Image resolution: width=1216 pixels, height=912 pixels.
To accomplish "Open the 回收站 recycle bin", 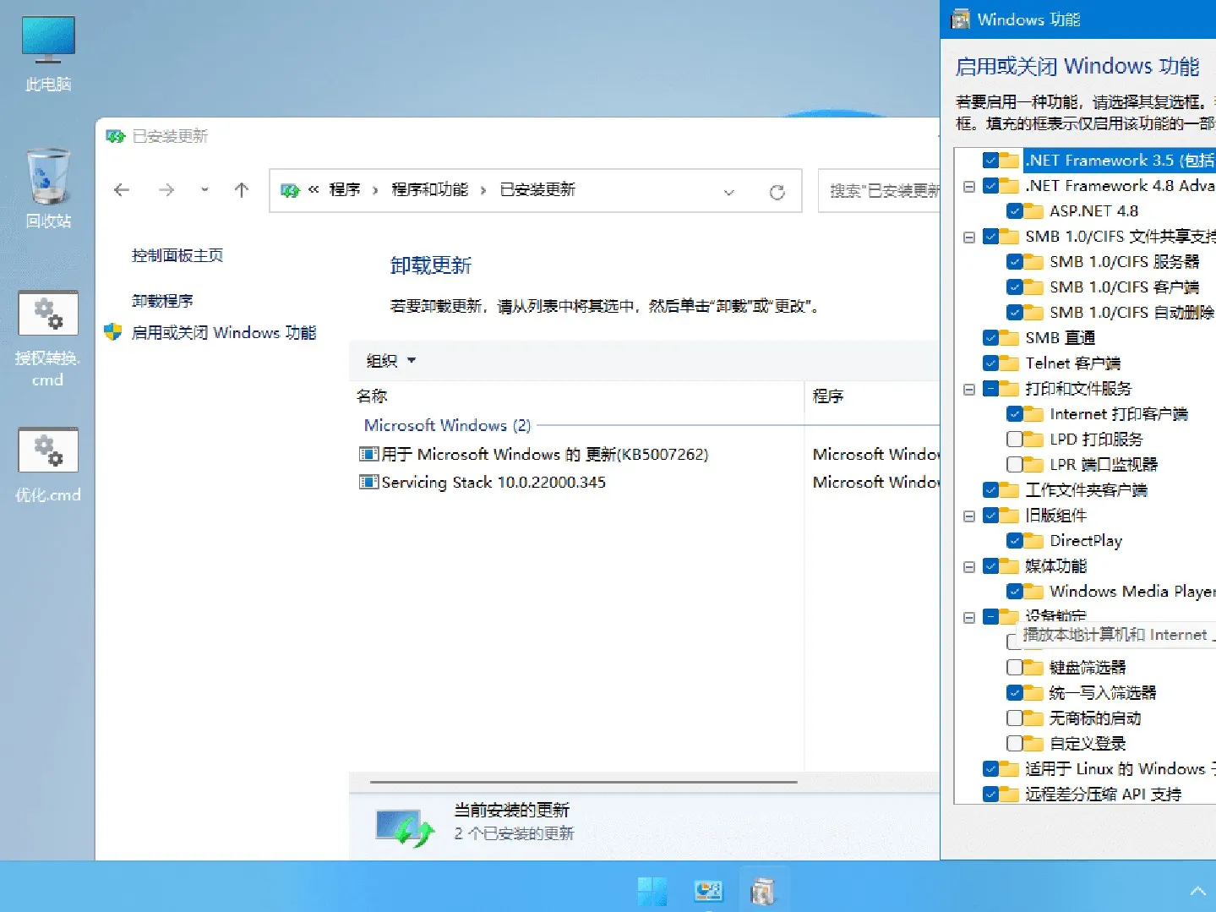I will point(46,186).
